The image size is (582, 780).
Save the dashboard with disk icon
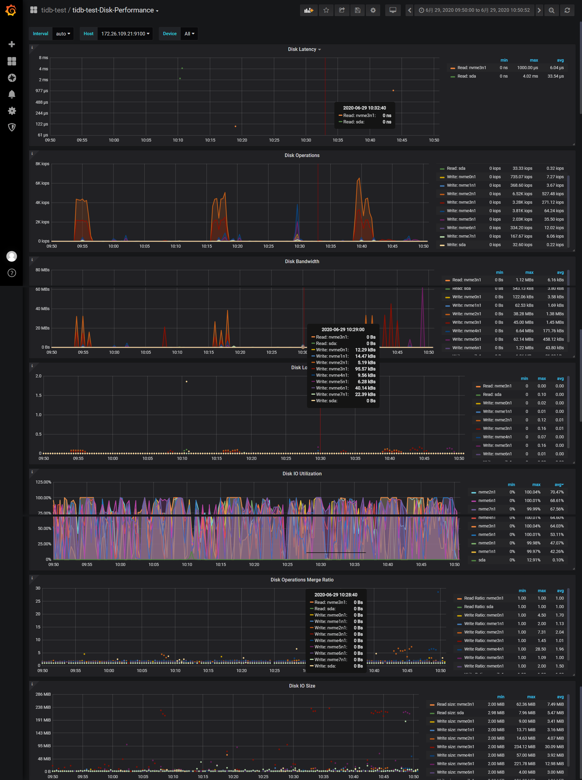[x=357, y=10]
